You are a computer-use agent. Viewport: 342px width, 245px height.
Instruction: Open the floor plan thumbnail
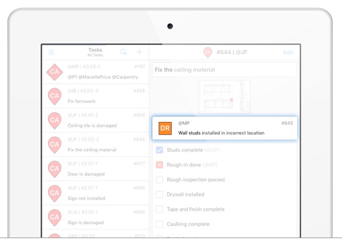224,96
